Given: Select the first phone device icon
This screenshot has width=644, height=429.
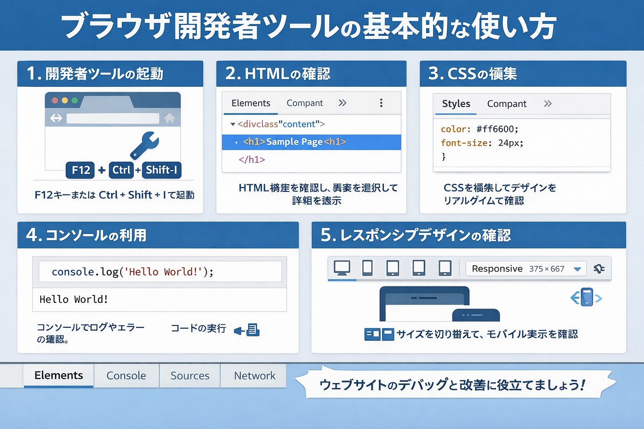Looking at the screenshot, I should pos(367,268).
